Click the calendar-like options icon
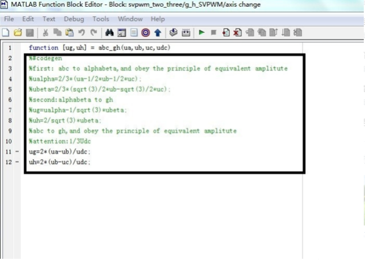The image size is (365, 260). click(x=186, y=33)
